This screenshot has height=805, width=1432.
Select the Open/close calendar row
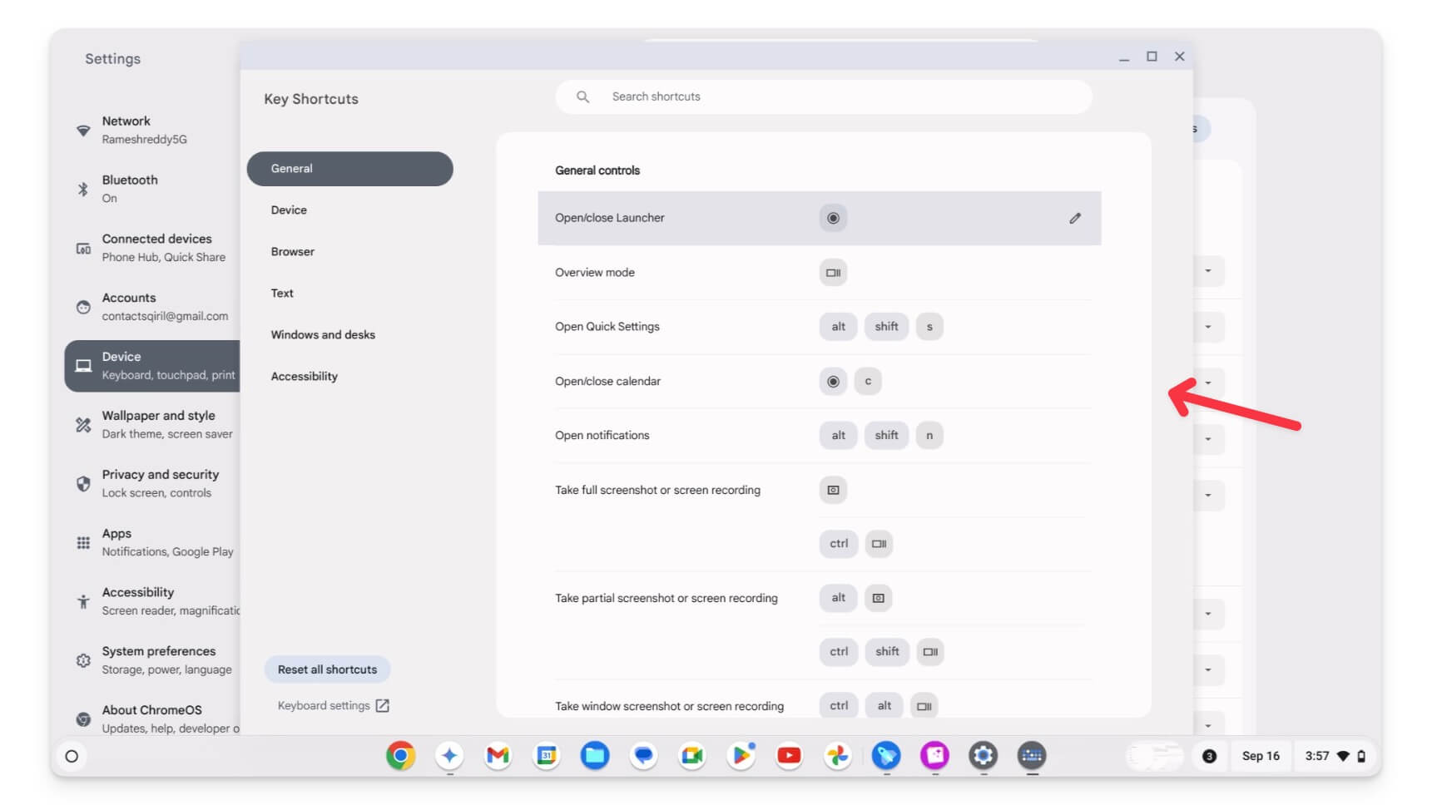pyautogui.click(x=820, y=381)
